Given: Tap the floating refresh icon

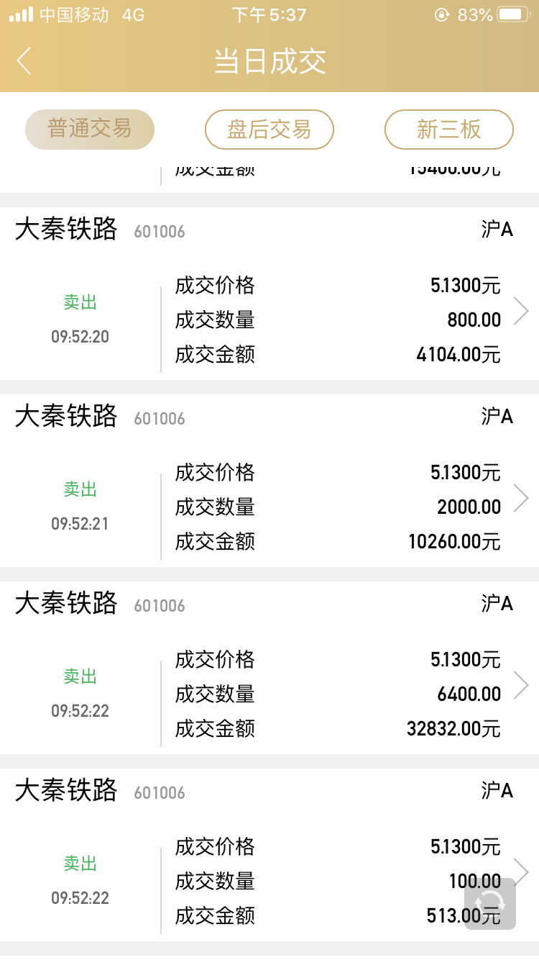Looking at the screenshot, I should pyautogui.click(x=490, y=903).
